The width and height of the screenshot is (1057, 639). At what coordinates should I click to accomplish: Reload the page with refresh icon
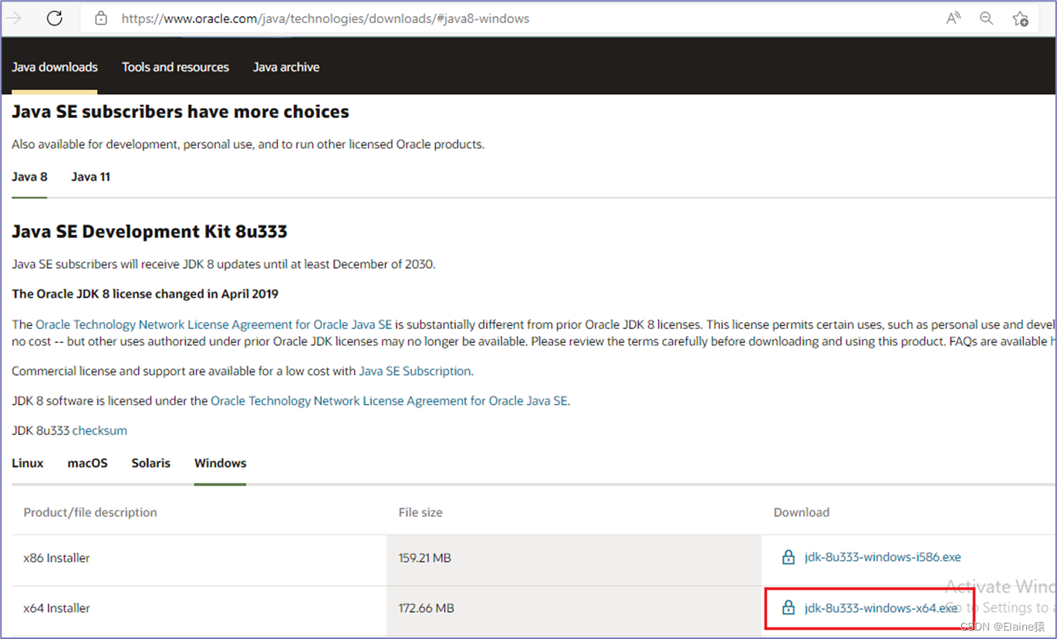tap(54, 18)
